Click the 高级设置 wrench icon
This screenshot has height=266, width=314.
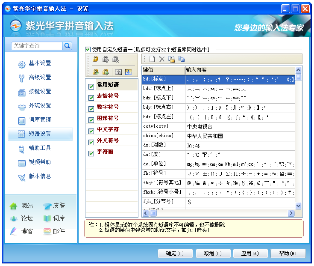click(21, 78)
